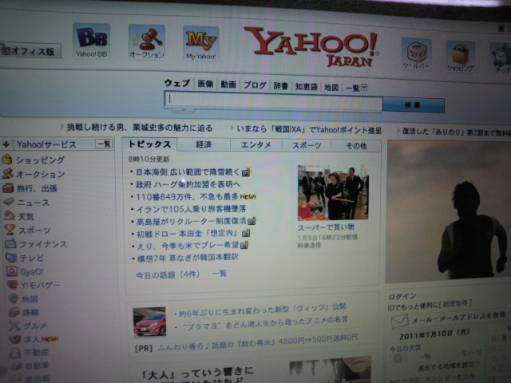511x383 pixels.
Task: Open the red Vitz car thumbnail
Action: [x=149, y=322]
